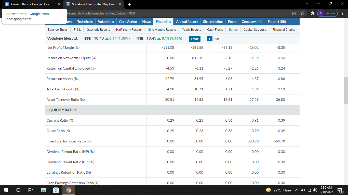Click the Chrome icon on the taskbar

pos(68,190)
